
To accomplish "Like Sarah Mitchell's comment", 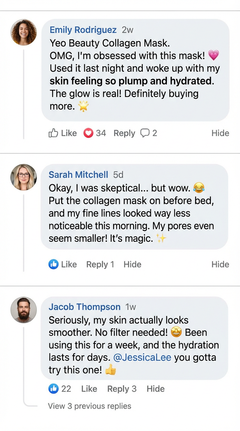I will click(x=69, y=264).
